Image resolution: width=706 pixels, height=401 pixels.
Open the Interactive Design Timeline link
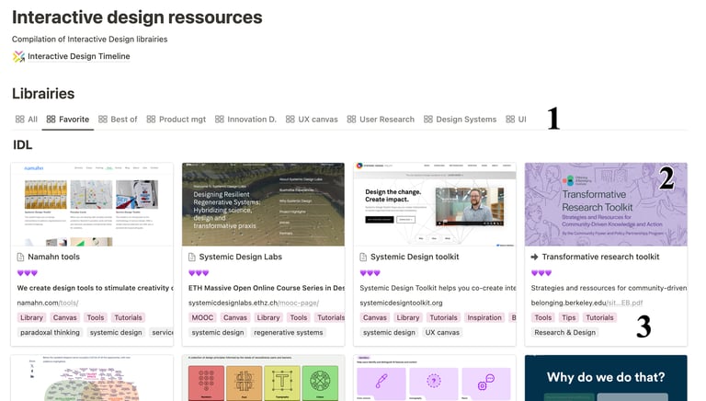pyautogui.click(x=79, y=56)
